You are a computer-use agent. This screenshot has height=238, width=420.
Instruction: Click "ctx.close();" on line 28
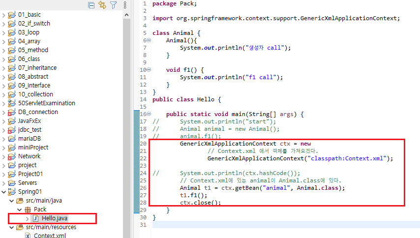tap(200, 203)
